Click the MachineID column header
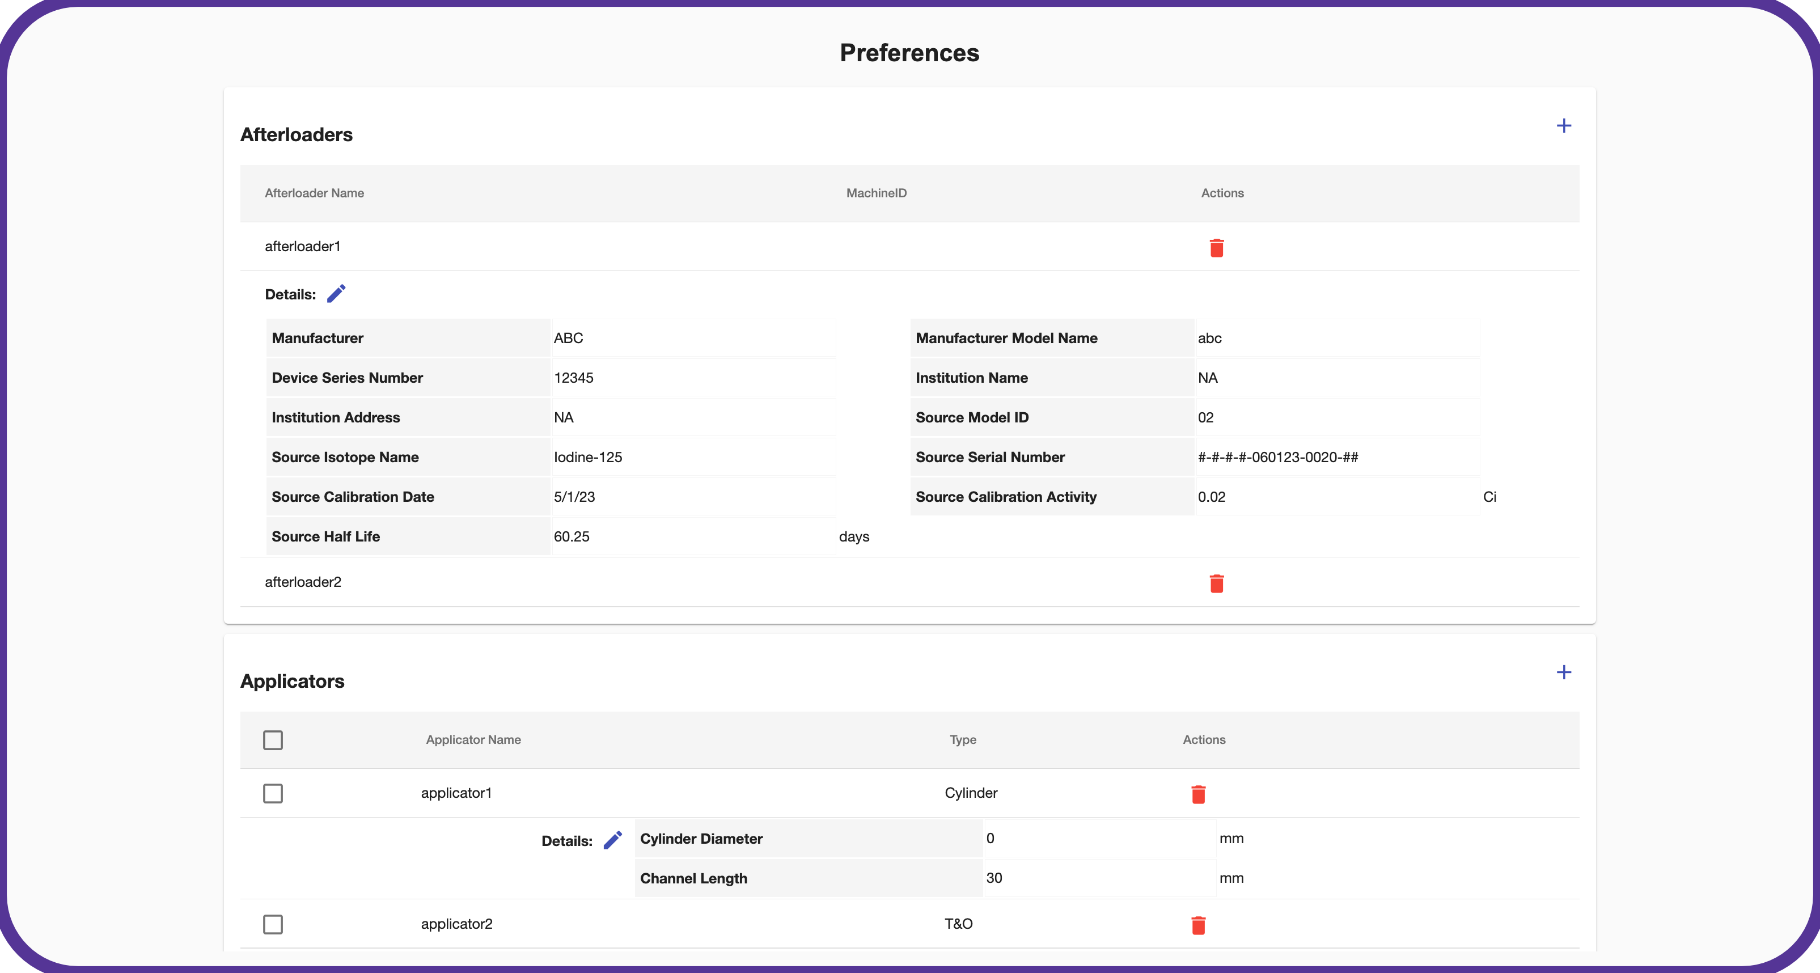The height and width of the screenshot is (973, 1820). (x=876, y=193)
